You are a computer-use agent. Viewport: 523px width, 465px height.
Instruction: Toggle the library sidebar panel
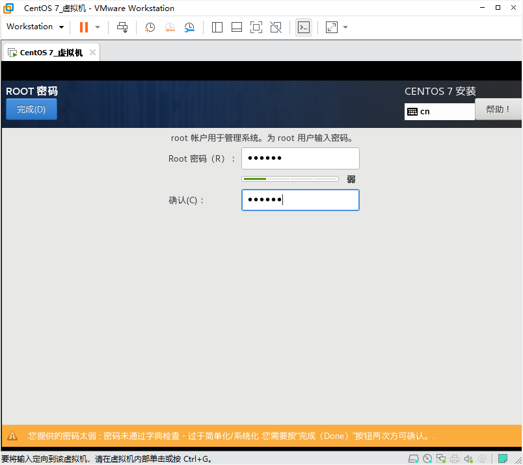217,27
